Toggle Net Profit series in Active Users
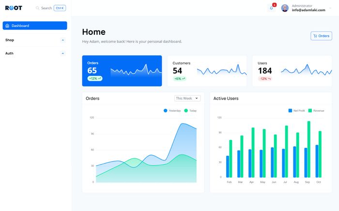The height and width of the screenshot is (211, 339). (296, 111)
